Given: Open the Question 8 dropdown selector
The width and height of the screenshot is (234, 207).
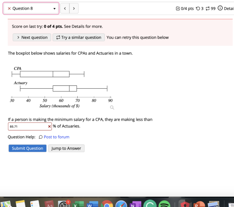Looking at the screenshot, I should coord(31,8).
